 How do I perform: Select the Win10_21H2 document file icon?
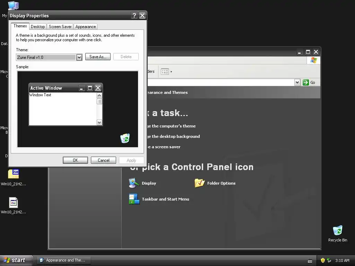click(14, 206)
